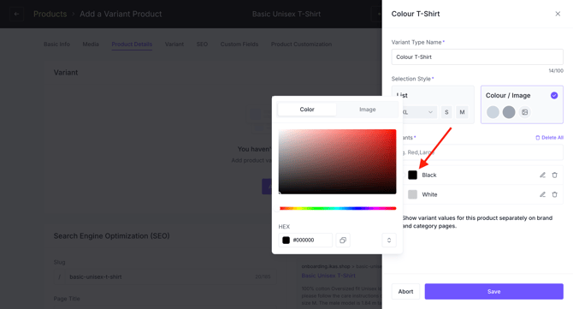The width and height of the screenshot is (573, 309).
Task: Click the black swatch next to Black
Action: pos(412,175)
